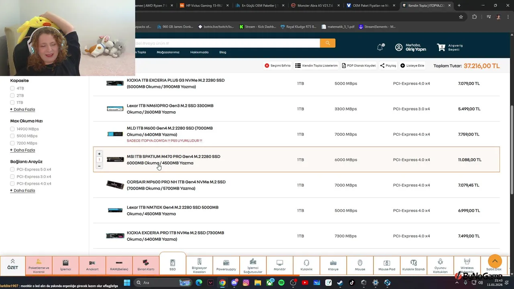Expand Daha Fazla under Kapasite

(22, 109)
